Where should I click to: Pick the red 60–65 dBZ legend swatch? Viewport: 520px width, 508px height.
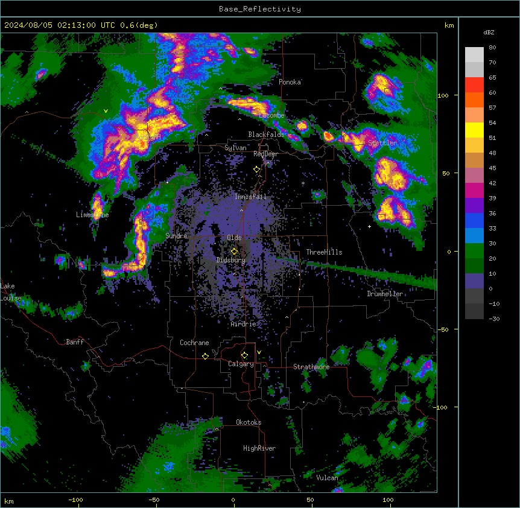(474, 85)
